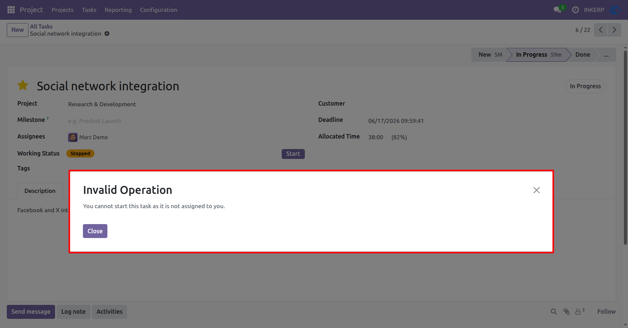Select the In Progress stage
This screenshot has height=328, width=628.
pos(538,55)
